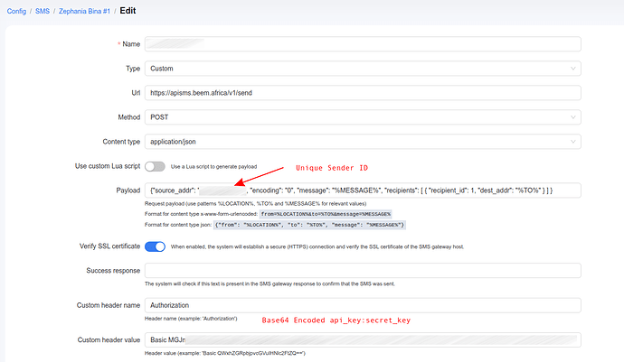Screen dimensions: 624x362
Task: Enable the Use custom Lua script switch
Action: [x=155, y=166]
